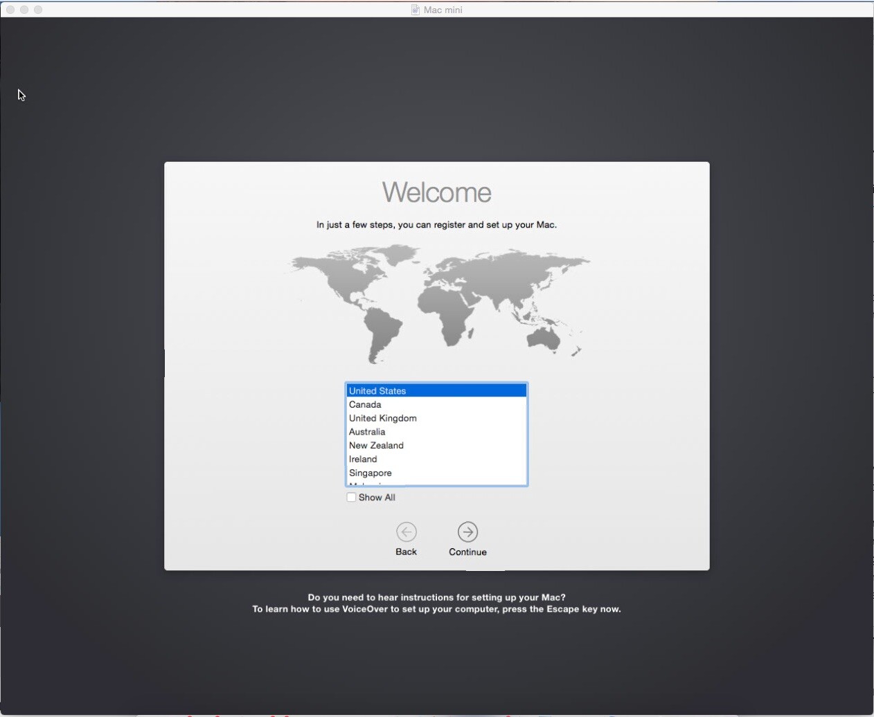Select New Zealand in the country list
Screen dimensions: 874x717
pos(436,445)
